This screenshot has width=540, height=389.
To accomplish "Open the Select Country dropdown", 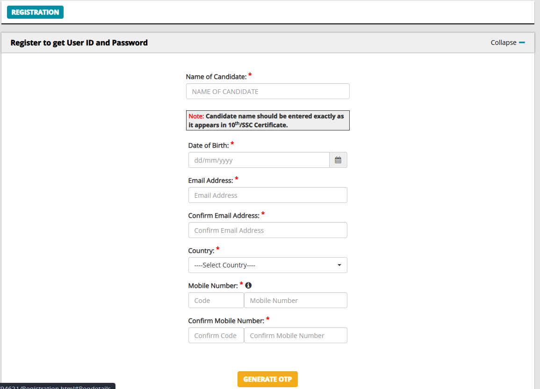I will (267, 265).
